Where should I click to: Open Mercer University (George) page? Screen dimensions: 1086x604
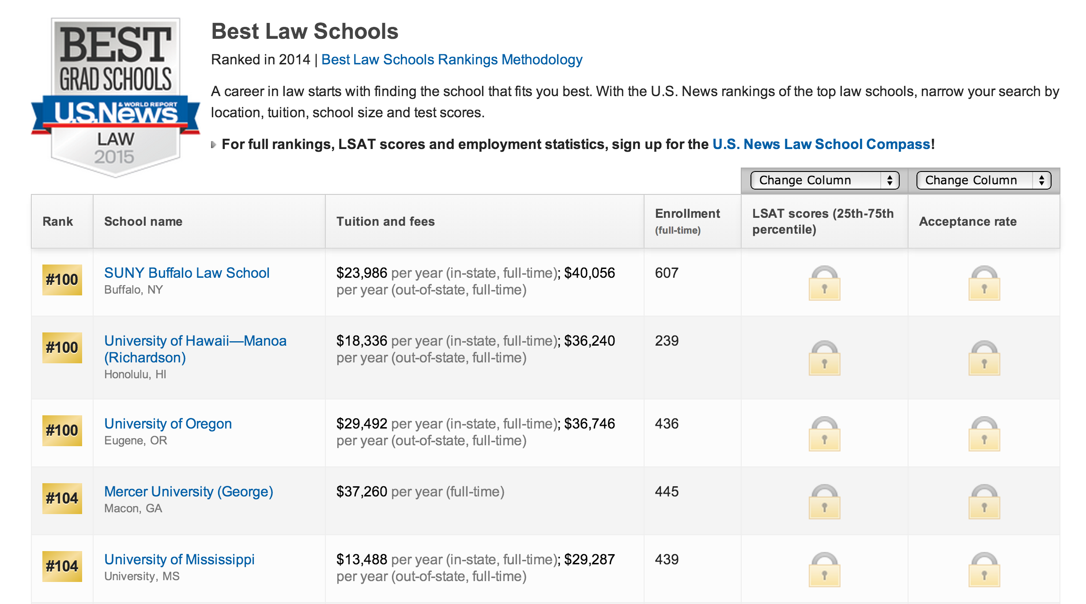(x=189, y=492)
